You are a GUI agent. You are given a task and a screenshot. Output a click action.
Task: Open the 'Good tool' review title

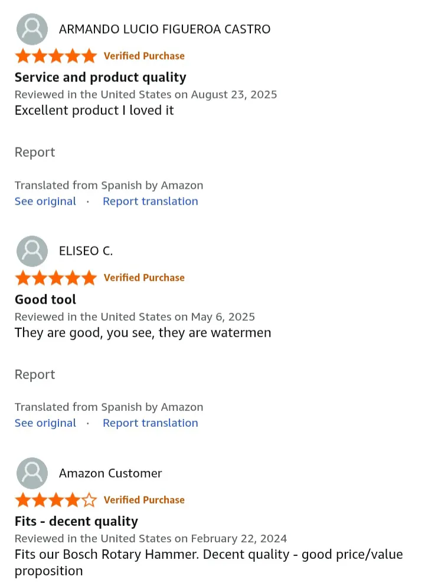pyautogui.click(x=45, y=299)
